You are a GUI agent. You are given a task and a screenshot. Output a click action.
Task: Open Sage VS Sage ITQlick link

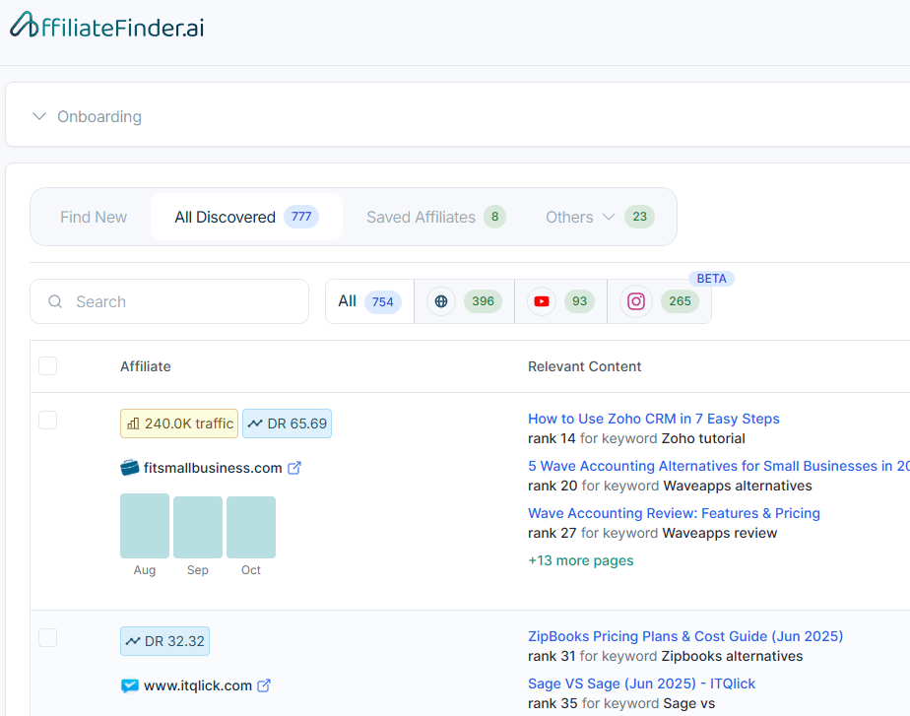tap(641, 683)
